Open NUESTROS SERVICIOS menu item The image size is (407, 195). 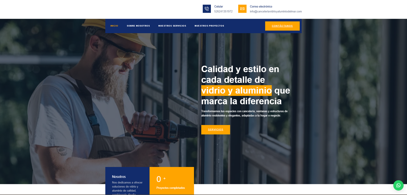pos(172,26)
